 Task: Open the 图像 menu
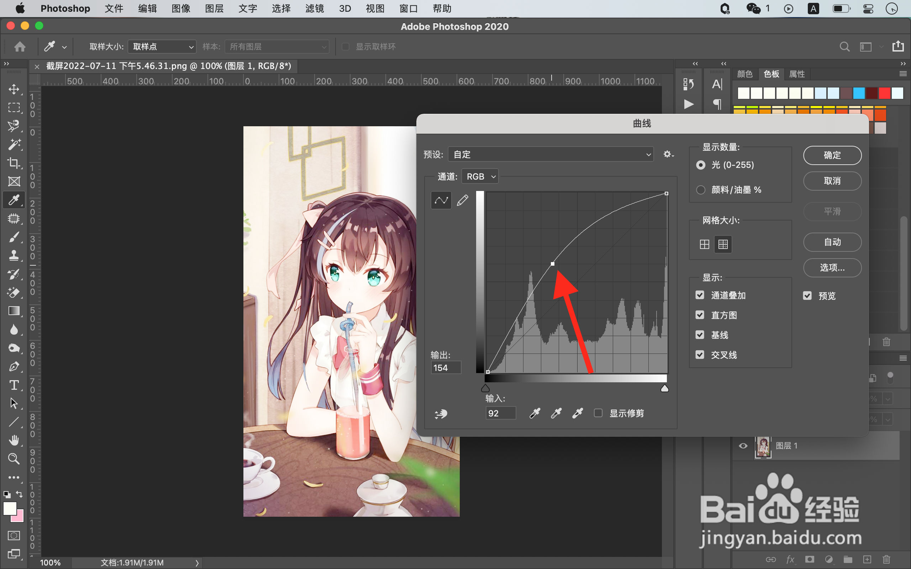click(181, 9)
